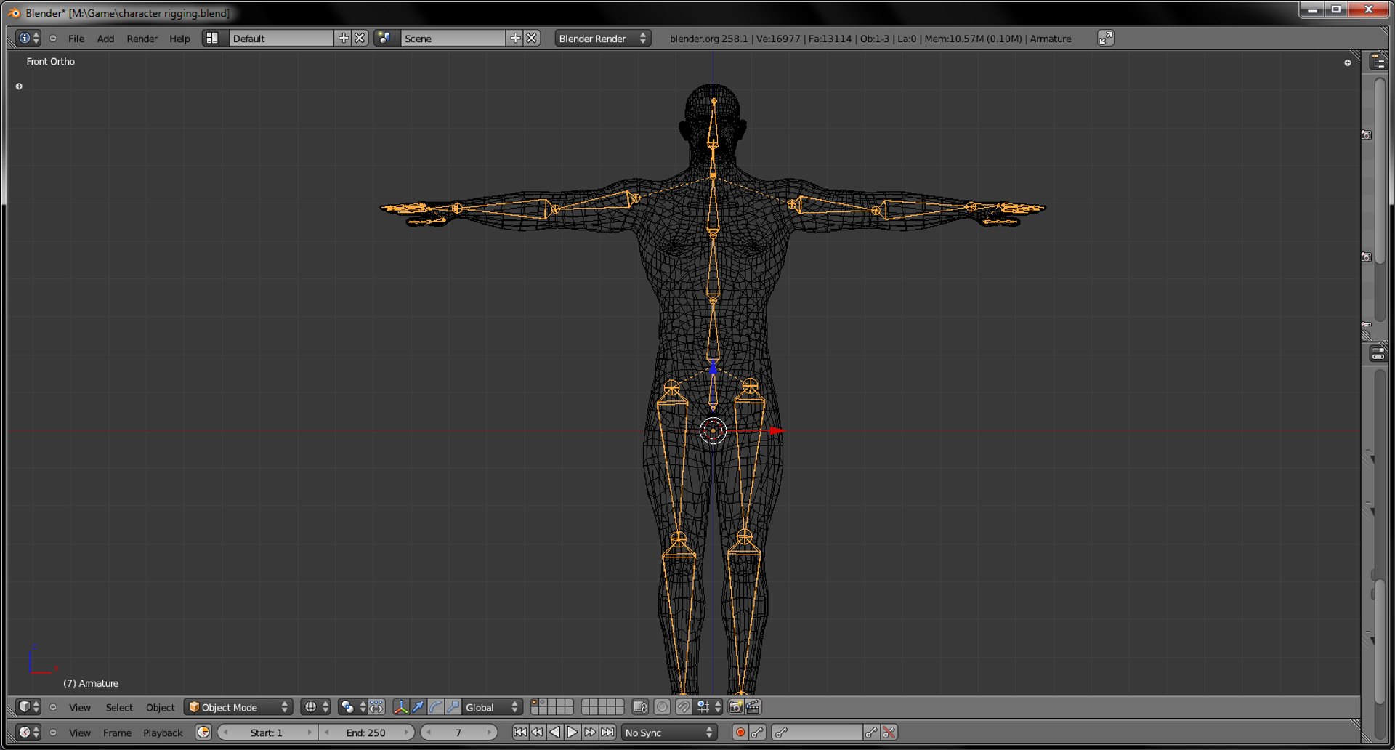Play the animation forward
The image size is (1395, 750).
(x=573, y=733)
